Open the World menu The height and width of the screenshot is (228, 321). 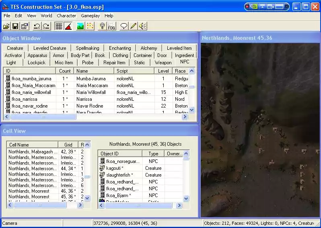[x=46, y=16]
